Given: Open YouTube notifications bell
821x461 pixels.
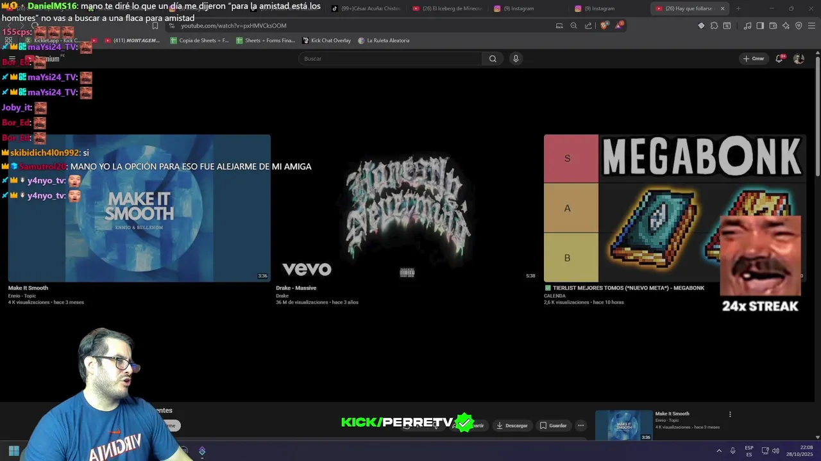Looking at the screenshot, I should tap(779, 58).
